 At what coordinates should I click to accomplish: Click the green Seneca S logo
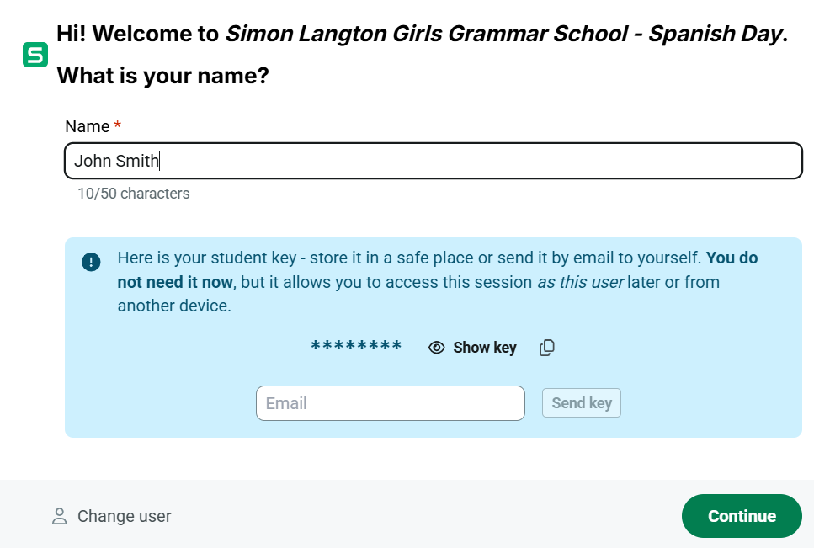tap(35, 55)
